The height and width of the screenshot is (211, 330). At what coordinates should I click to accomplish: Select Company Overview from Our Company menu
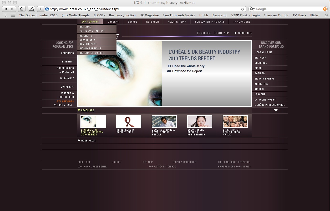point(92,31)
